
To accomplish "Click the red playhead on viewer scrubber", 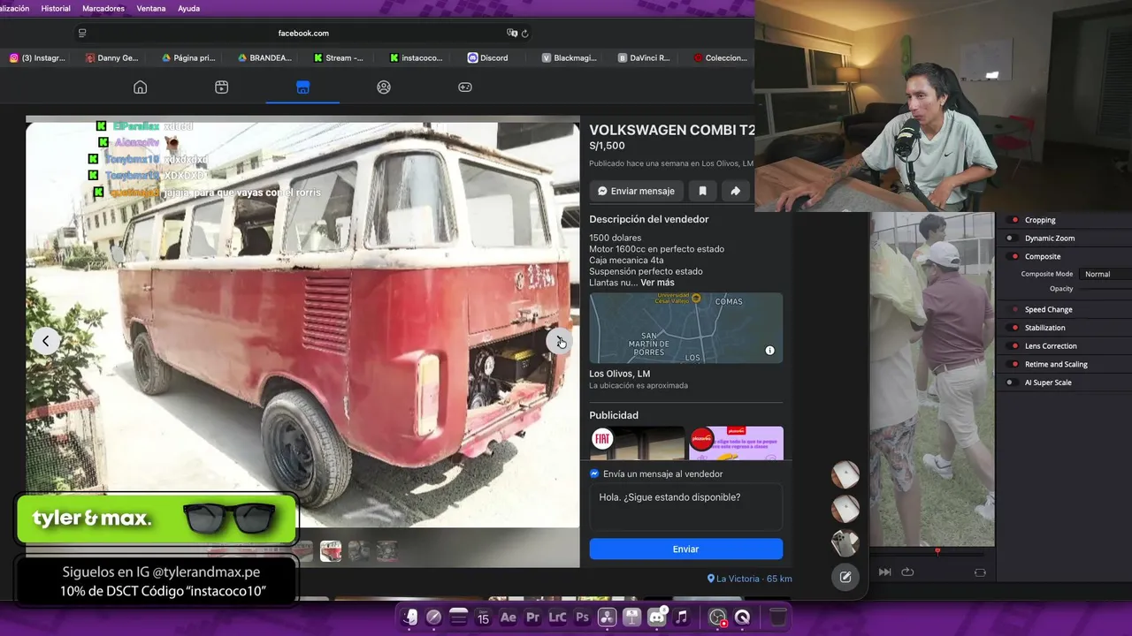I will pos(937,551).
